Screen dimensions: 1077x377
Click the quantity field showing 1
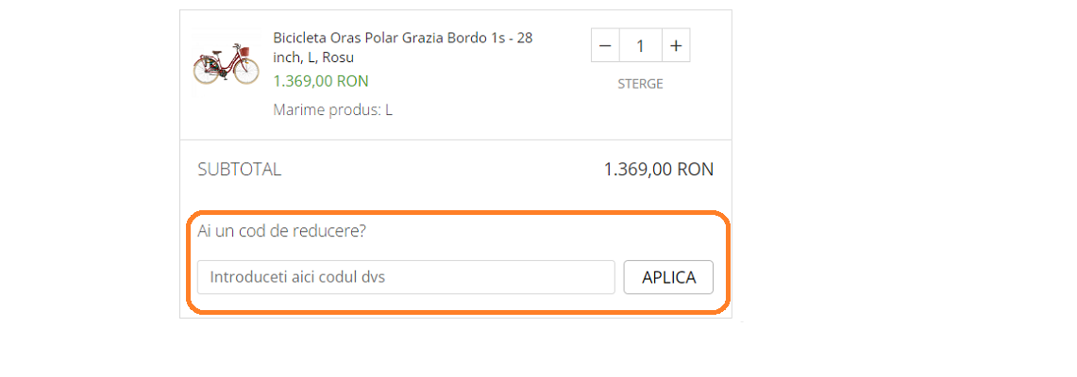pos(641,46)
